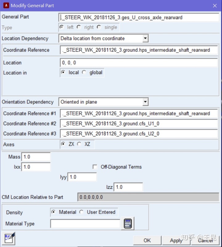Close the Modify General Part dialog
This screenshot has height=247, width=222.
click(215, 6)
